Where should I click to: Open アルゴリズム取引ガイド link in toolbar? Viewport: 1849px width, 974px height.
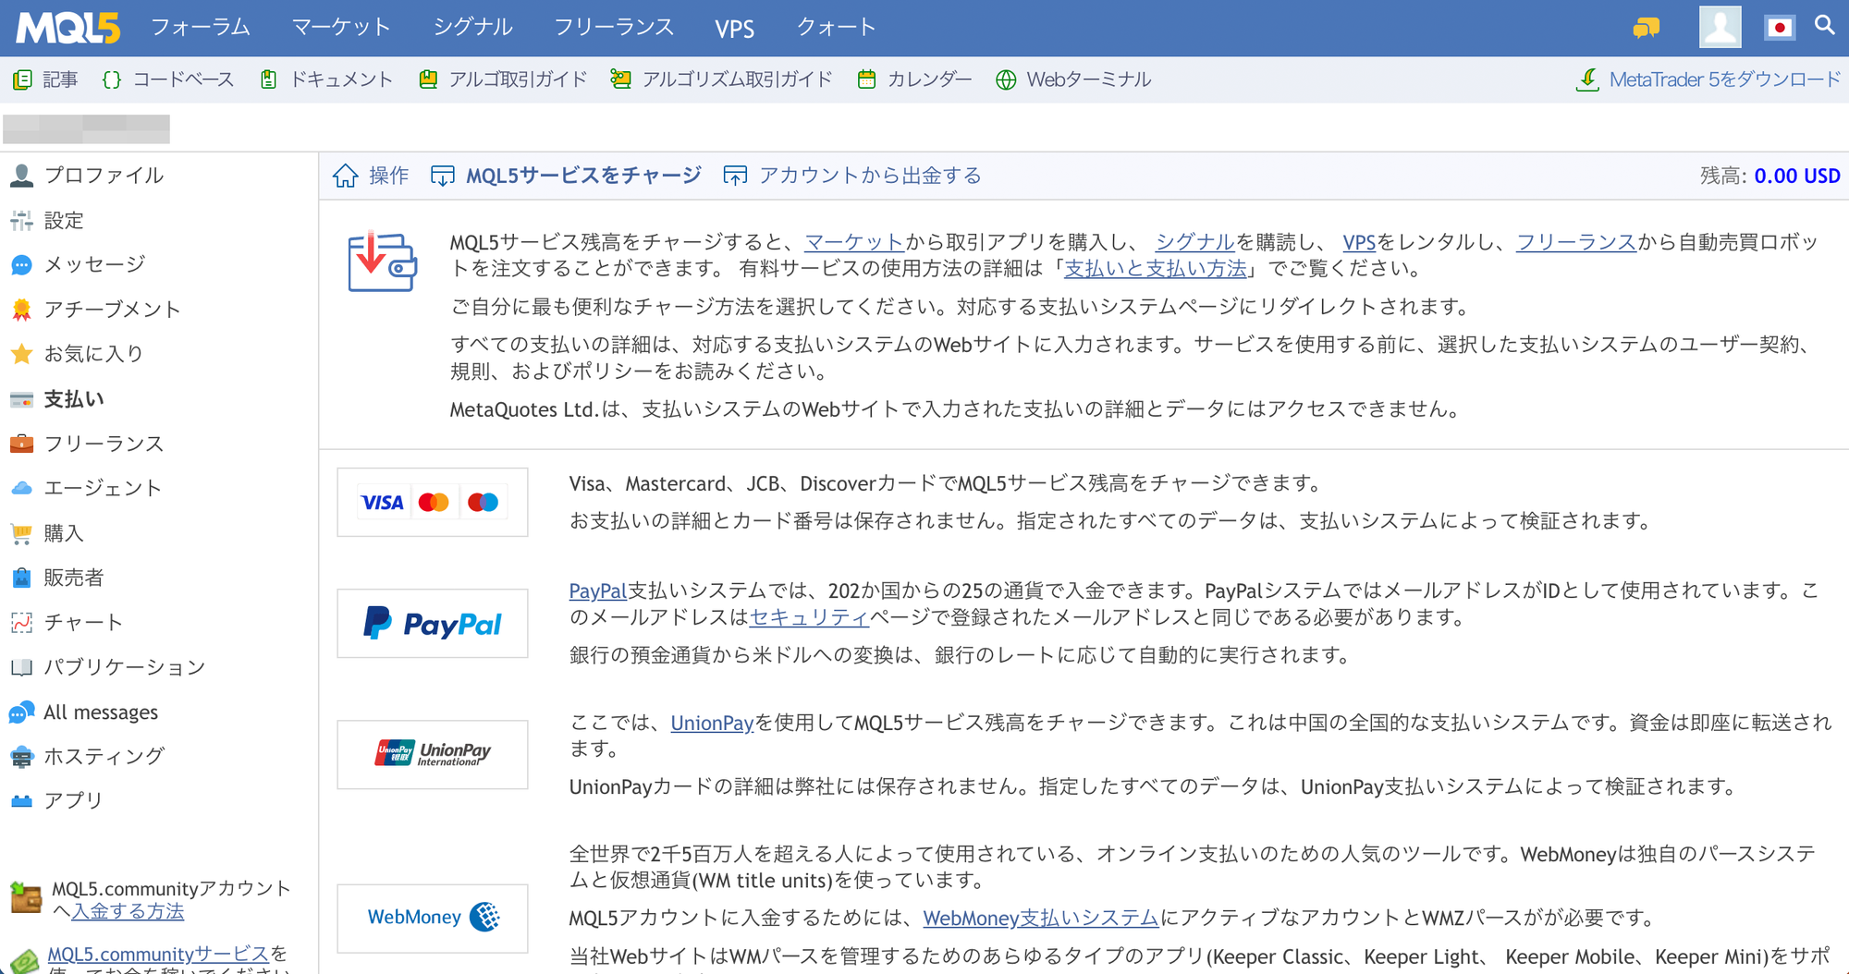(738, 79)
